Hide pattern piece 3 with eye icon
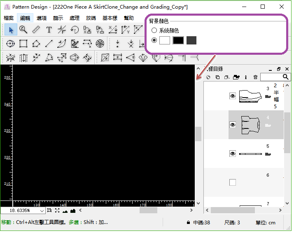The width and height of the screenshot is (294, 233). click(x=233, y=96)
